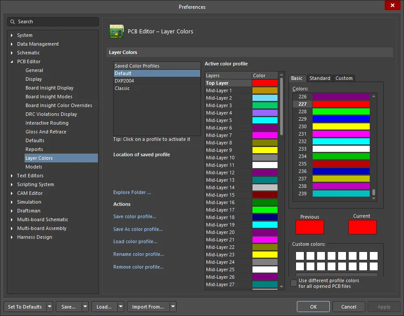Viewport: 404px width, 316px height.
Task: Click the search magnifier icon
Action: (x=12, y=22)
